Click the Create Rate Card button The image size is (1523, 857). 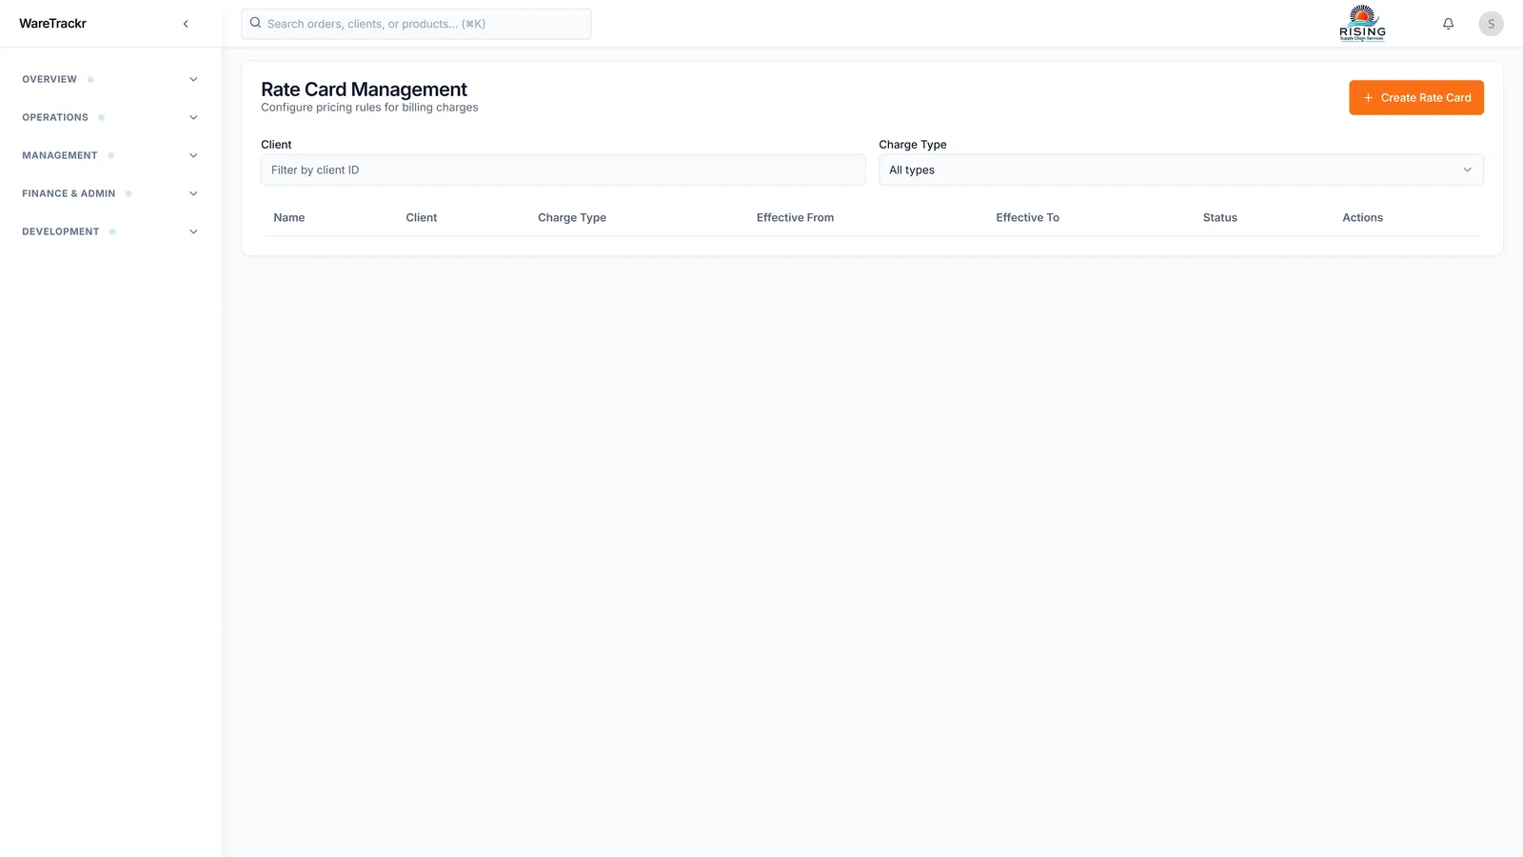point(1416,97)
